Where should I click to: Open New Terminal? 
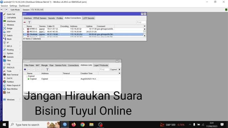tap(12, 75)
